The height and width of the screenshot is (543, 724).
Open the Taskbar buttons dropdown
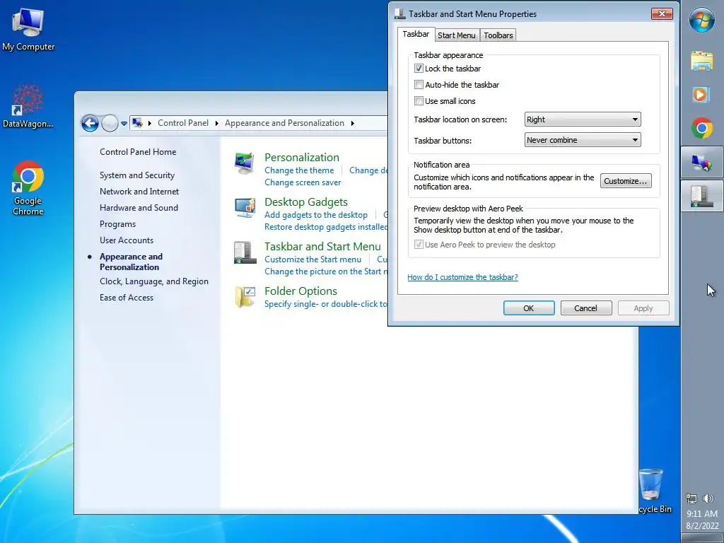[583, 140]
